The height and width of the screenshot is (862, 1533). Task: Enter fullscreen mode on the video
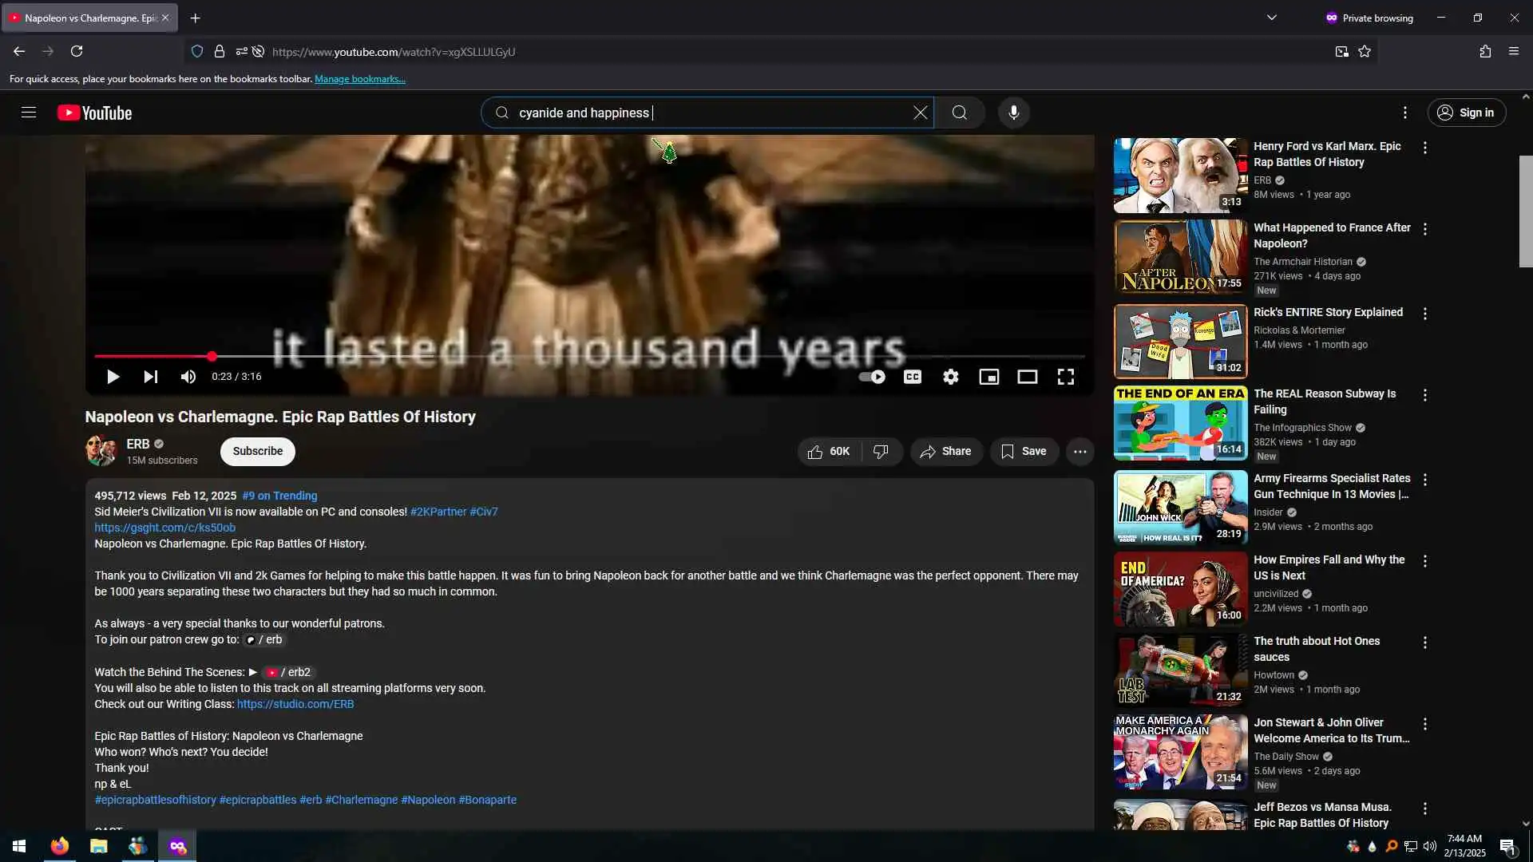click(1065, 377)
